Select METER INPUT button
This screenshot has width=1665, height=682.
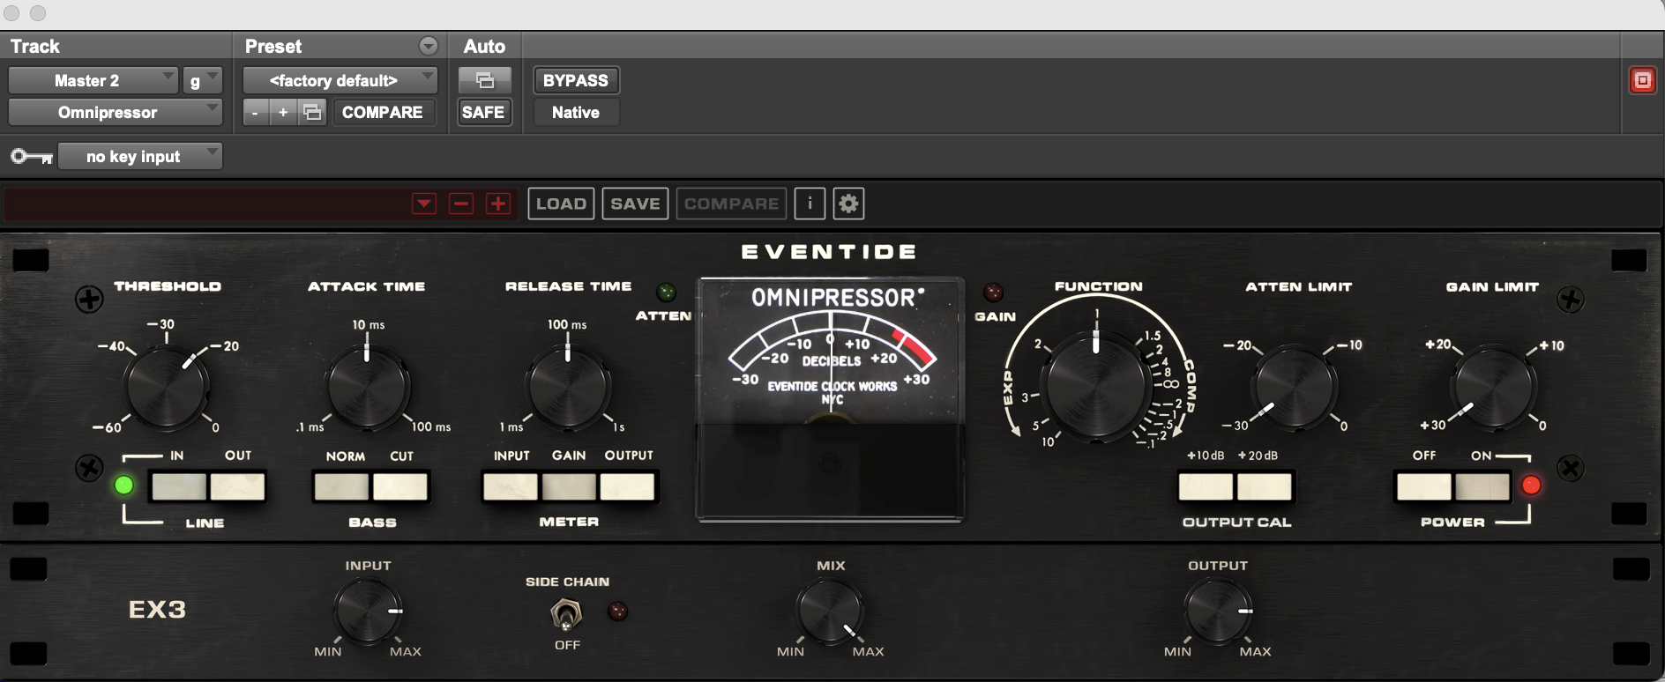tap(511, 486)
